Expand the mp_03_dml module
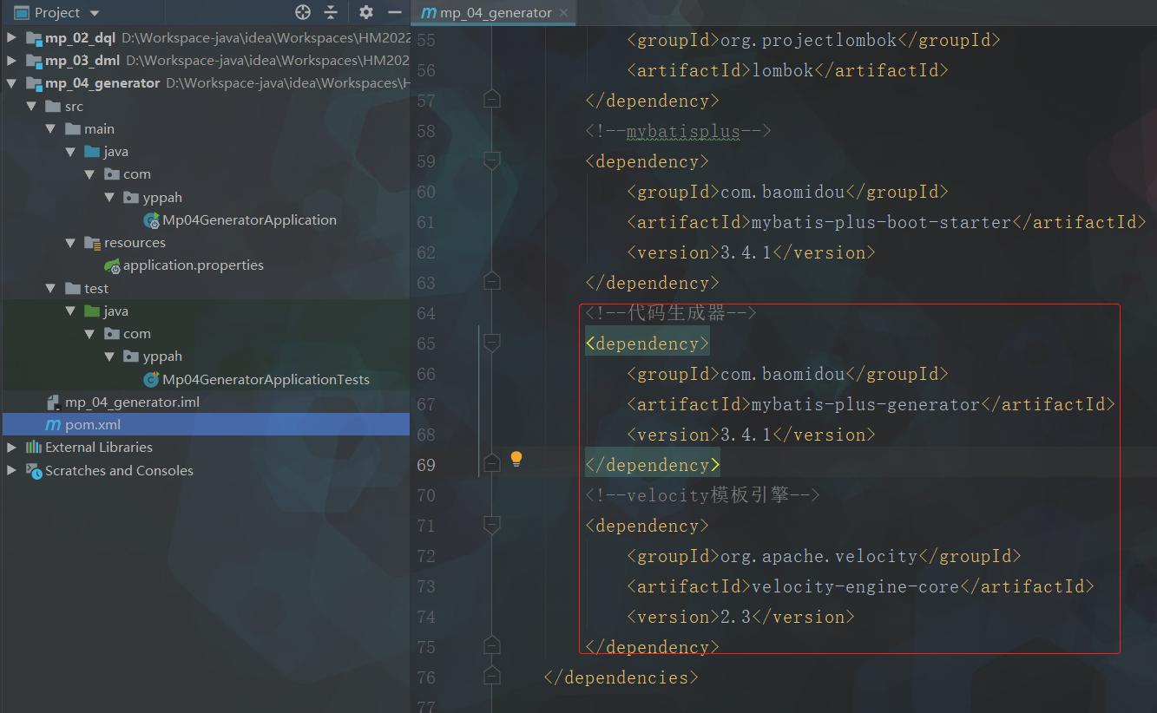The image size is (1157, 713). 11,61
